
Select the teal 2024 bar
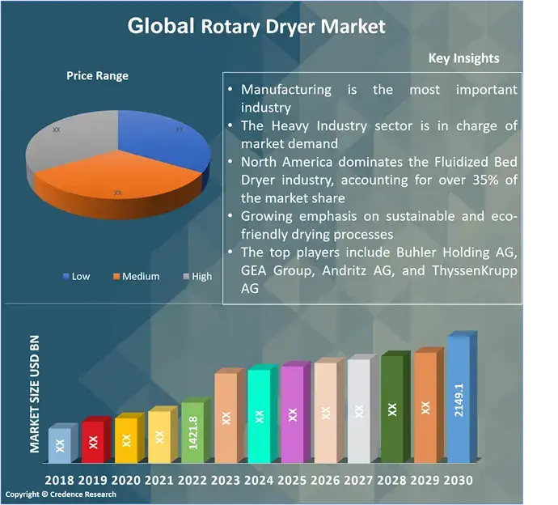[x=259, y=417]
